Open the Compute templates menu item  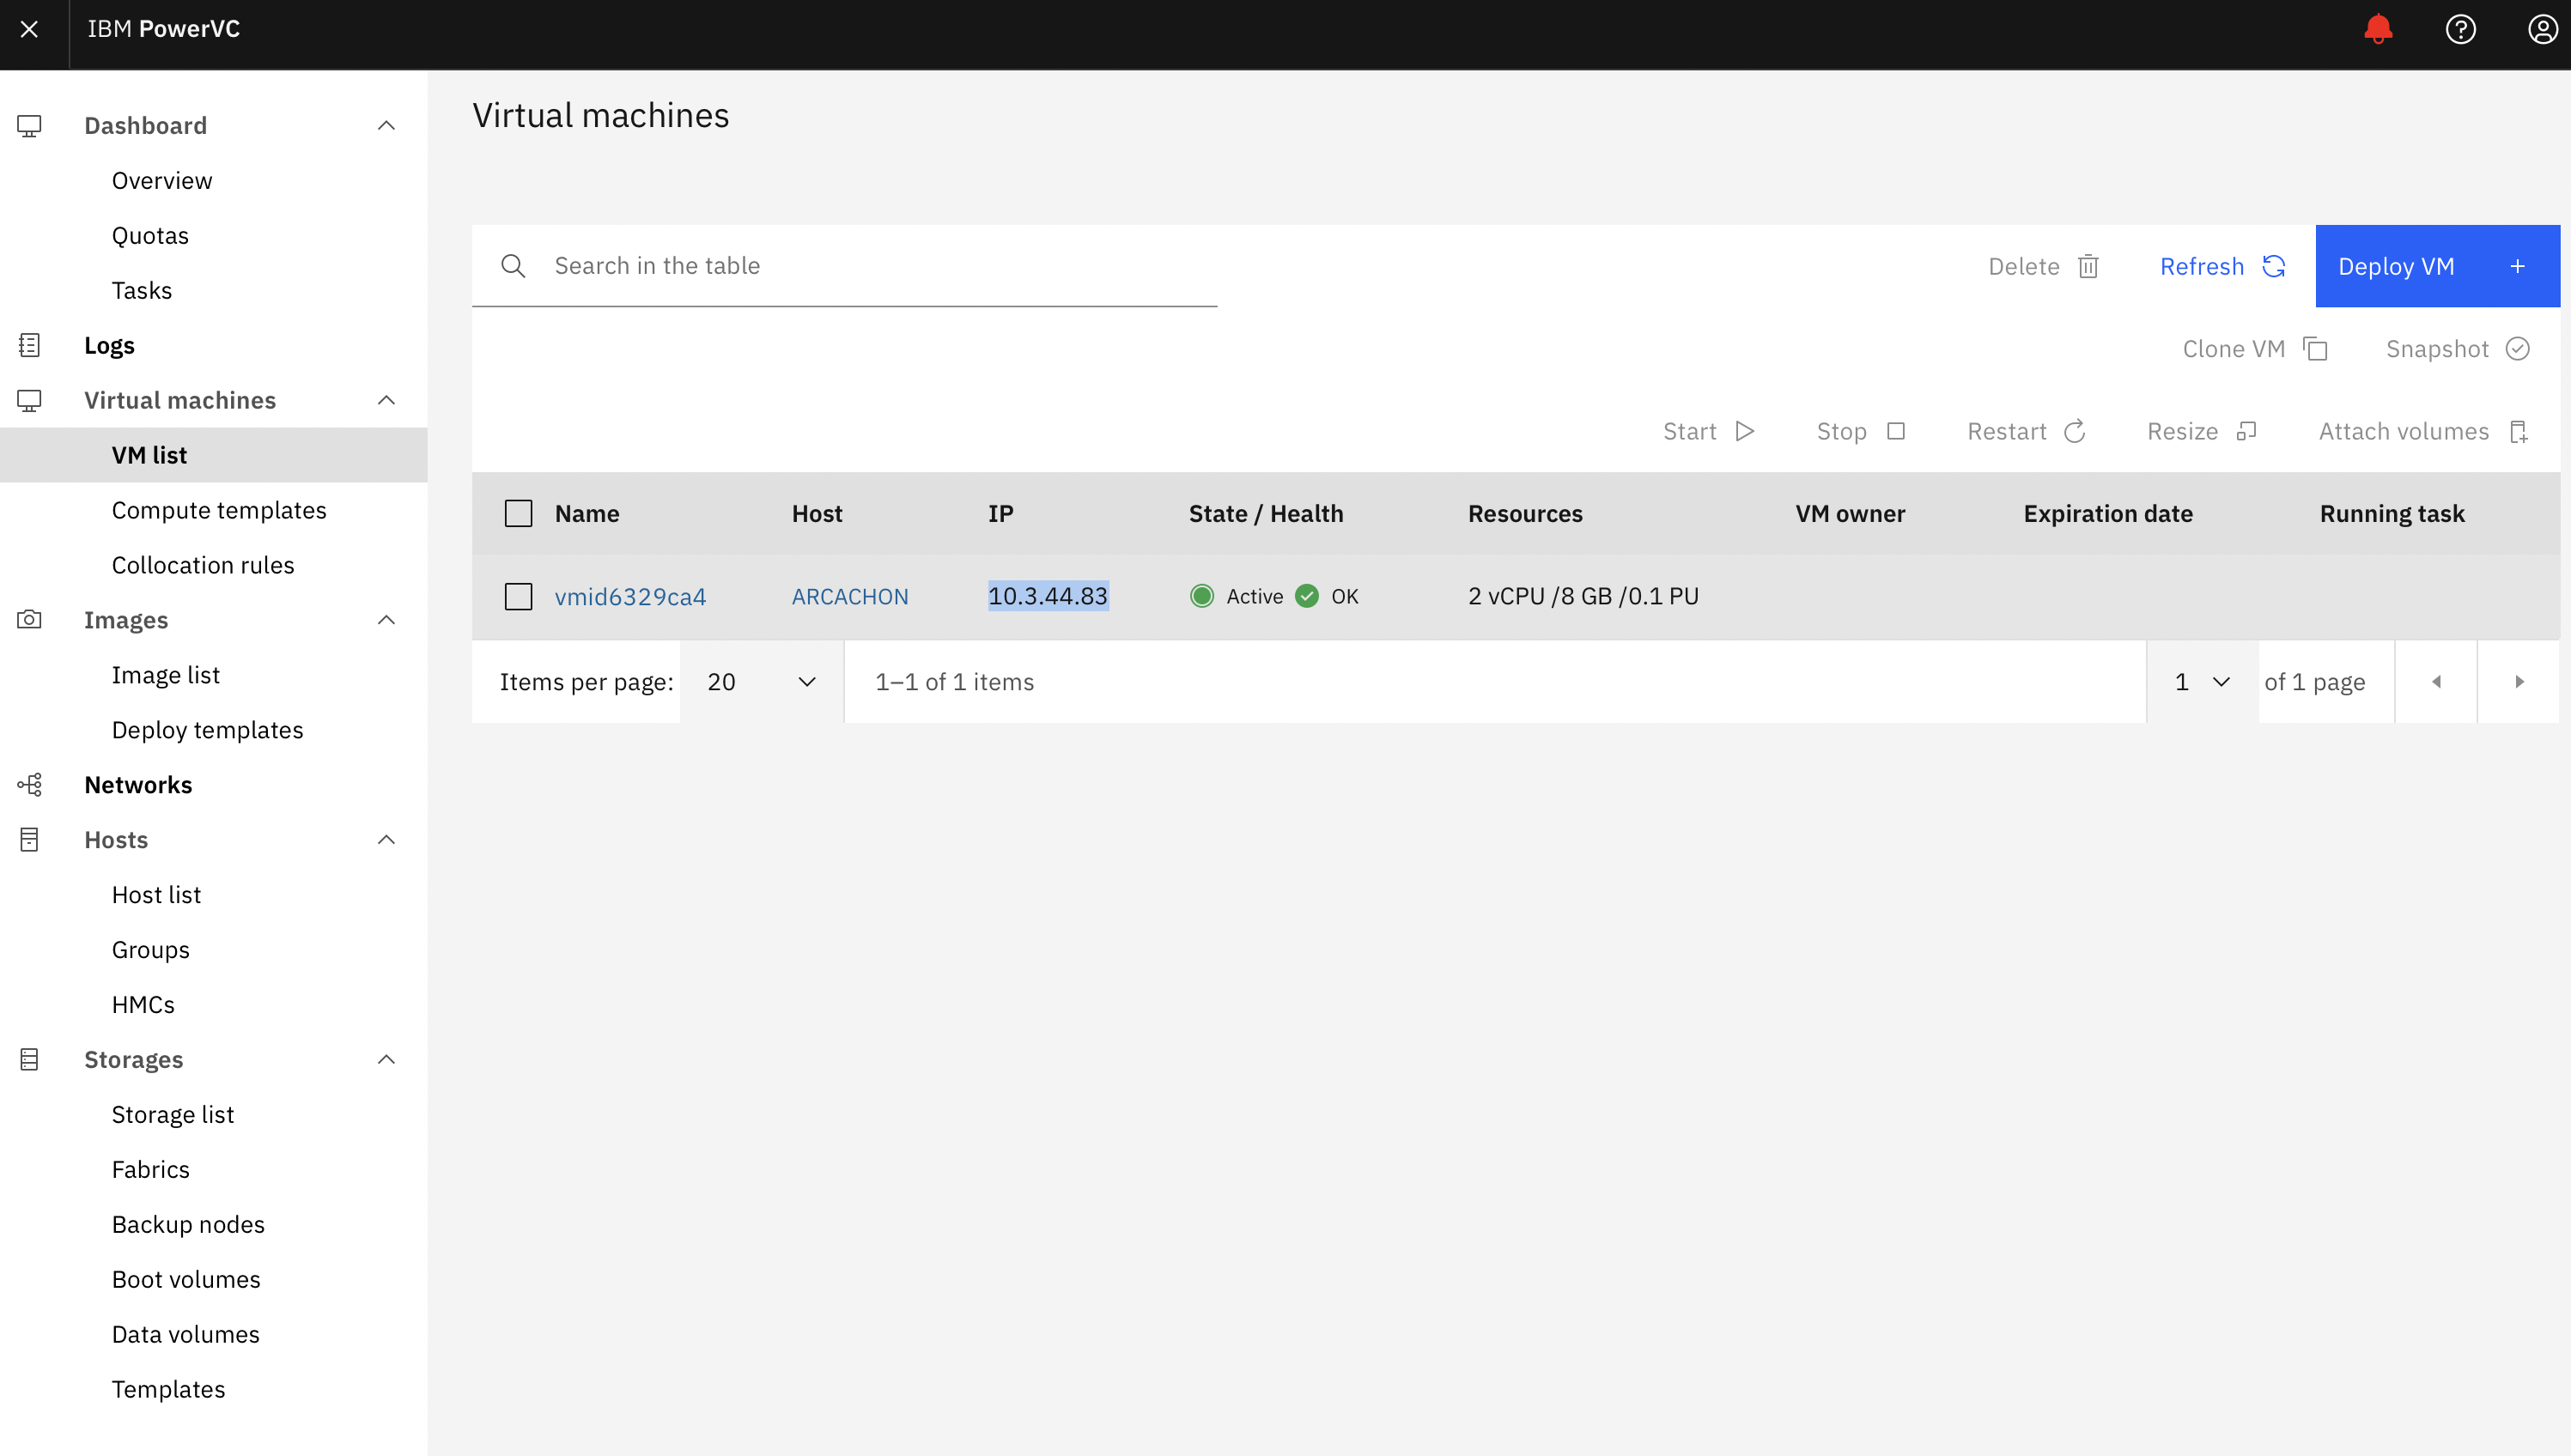point(219,509)
